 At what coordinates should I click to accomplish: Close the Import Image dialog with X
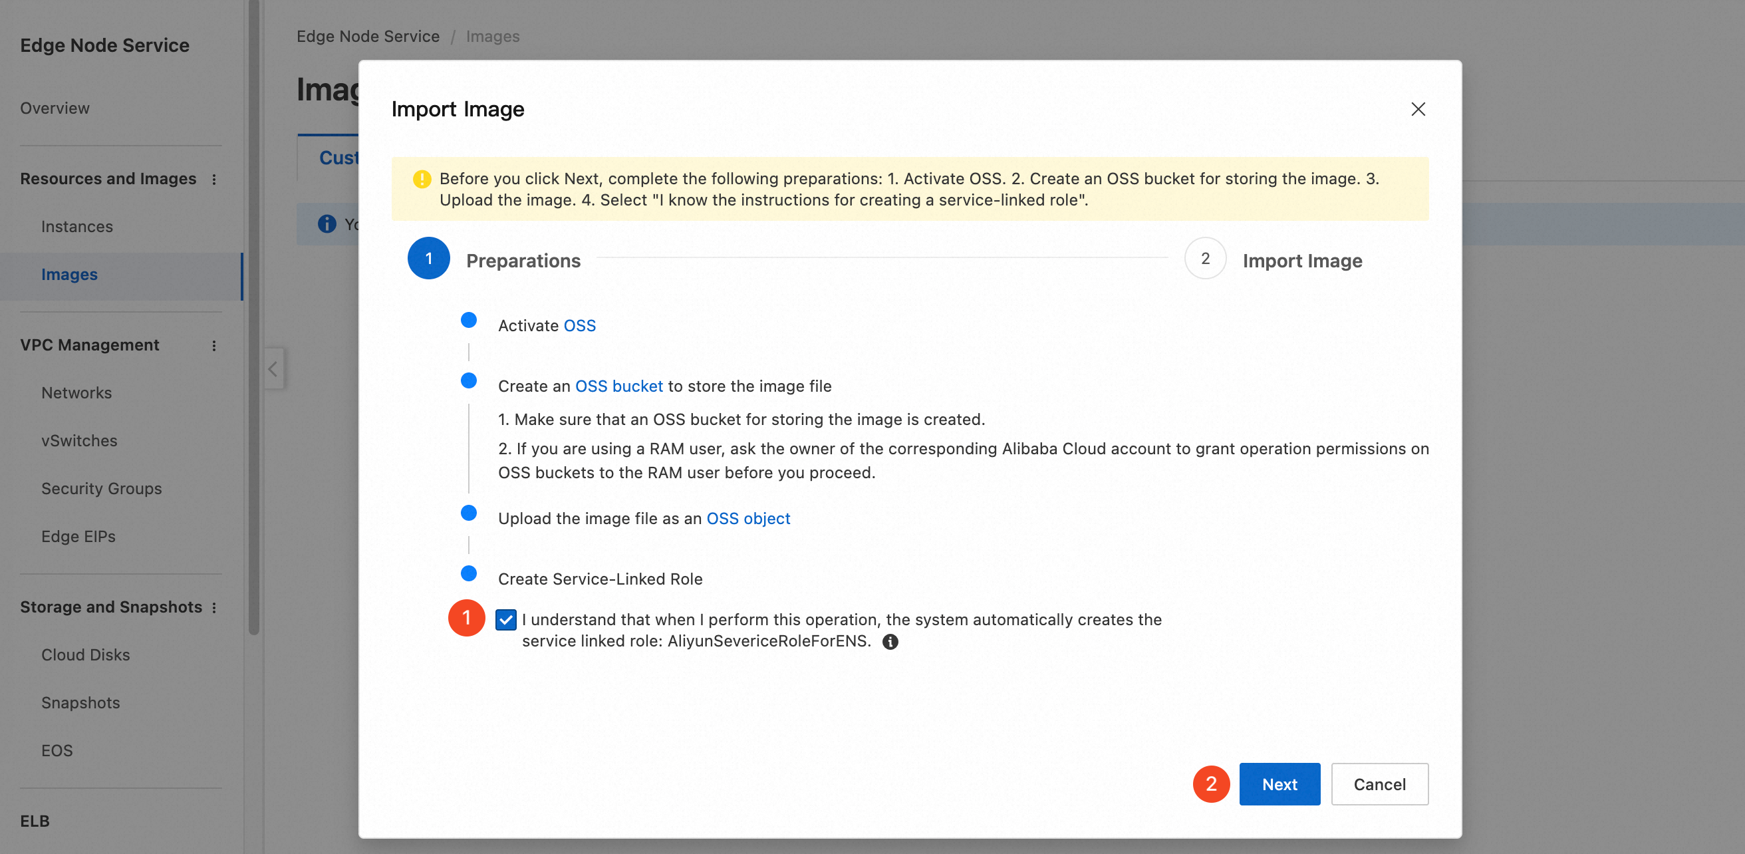pyautogui.click(x=1418, y=109)
